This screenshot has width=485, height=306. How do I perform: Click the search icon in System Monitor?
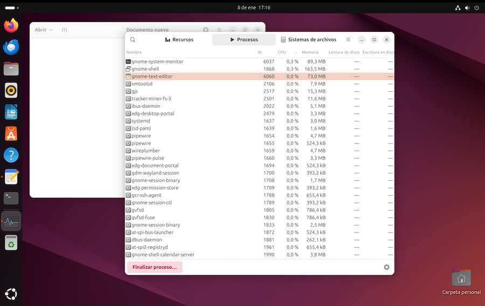pyautogui.click(x=133, y=40)
